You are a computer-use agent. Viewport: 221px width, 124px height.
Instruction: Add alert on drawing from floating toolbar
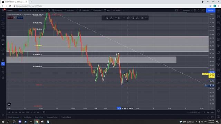coord(133,18)
